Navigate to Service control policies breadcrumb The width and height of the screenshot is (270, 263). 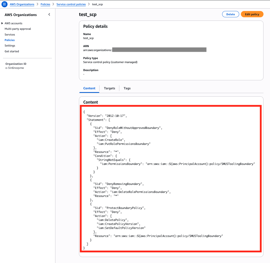[x=71, y=4]
